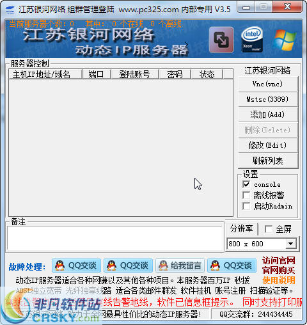Click the Vnc(vnc) button
Viewport: 307px width, 325px height.
268,84
